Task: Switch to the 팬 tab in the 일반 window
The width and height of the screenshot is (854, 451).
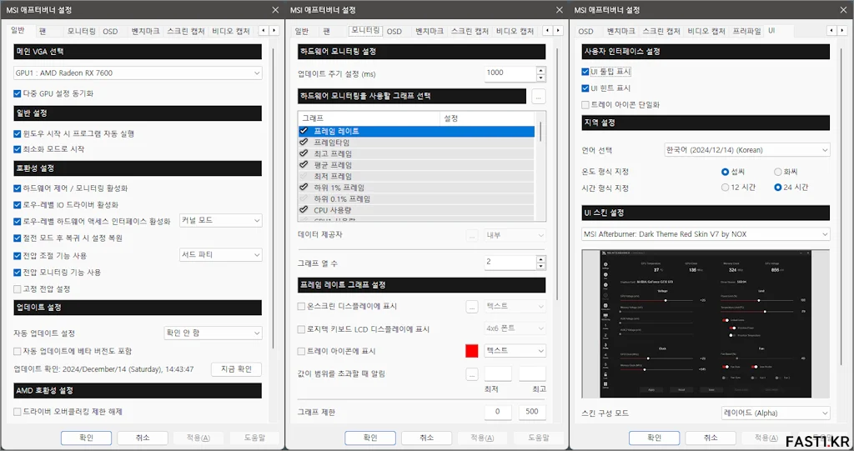Action: coord(43,32)
